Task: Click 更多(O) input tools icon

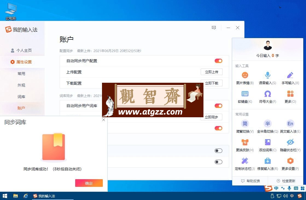Action: click(290, 94)
